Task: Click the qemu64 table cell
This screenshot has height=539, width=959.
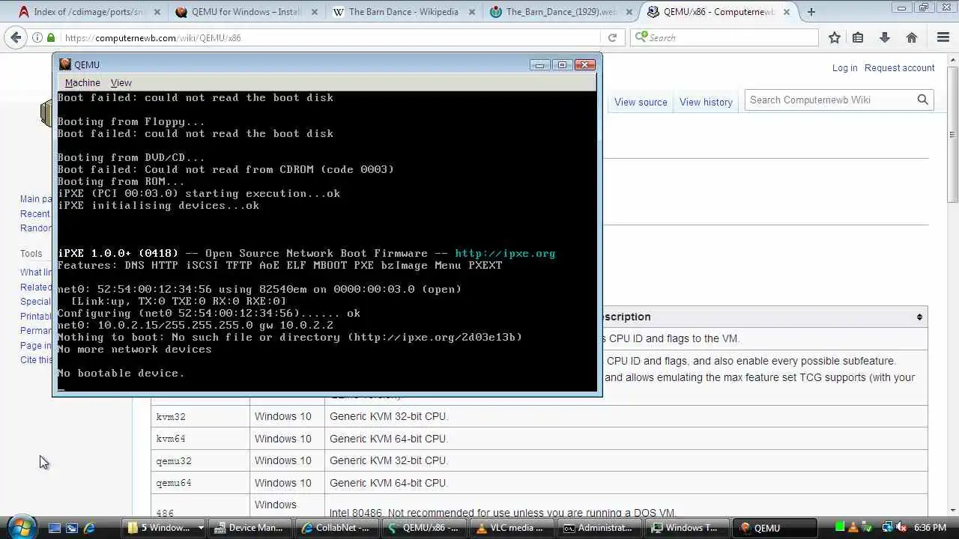Action: coord(200,483)
